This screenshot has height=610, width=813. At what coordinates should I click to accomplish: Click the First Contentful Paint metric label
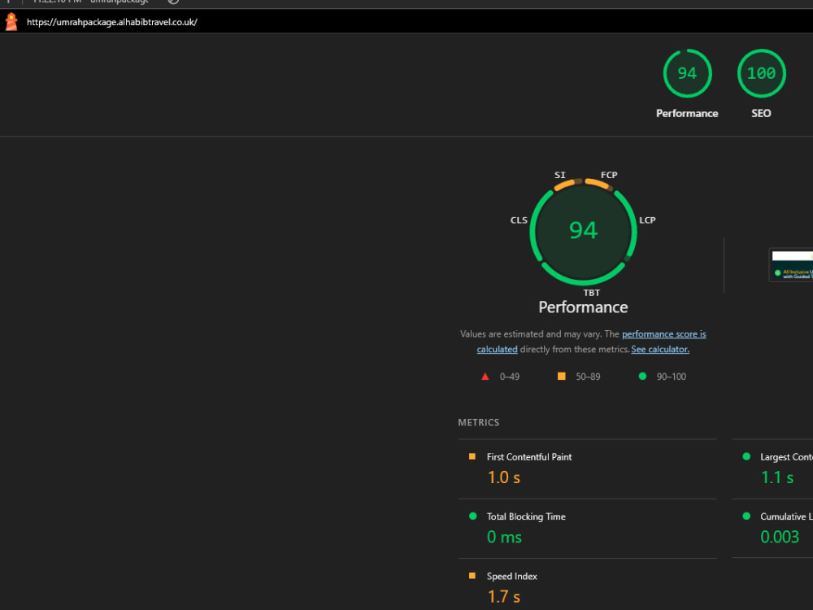529,457
